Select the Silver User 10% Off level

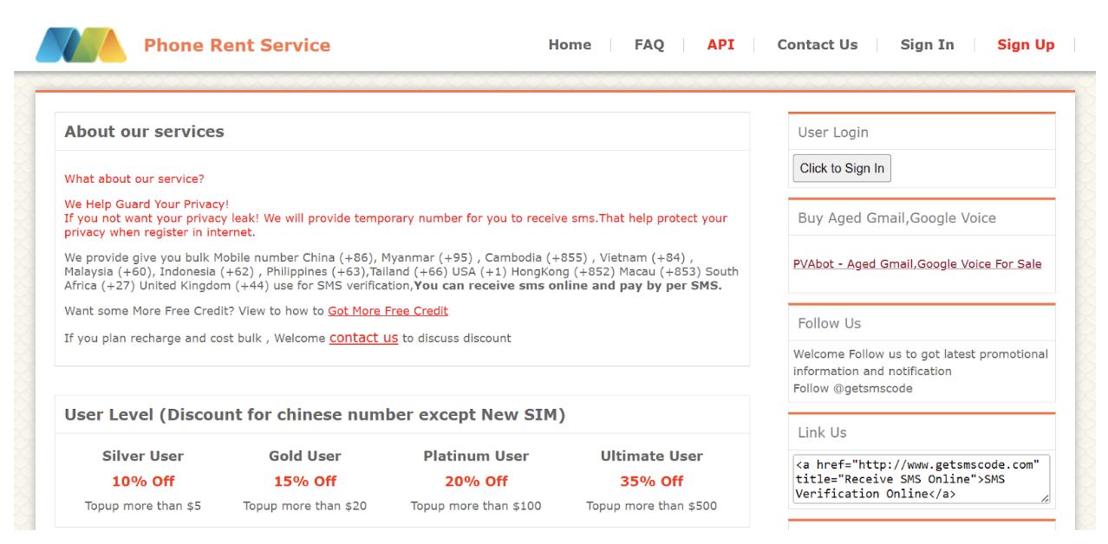143,481
